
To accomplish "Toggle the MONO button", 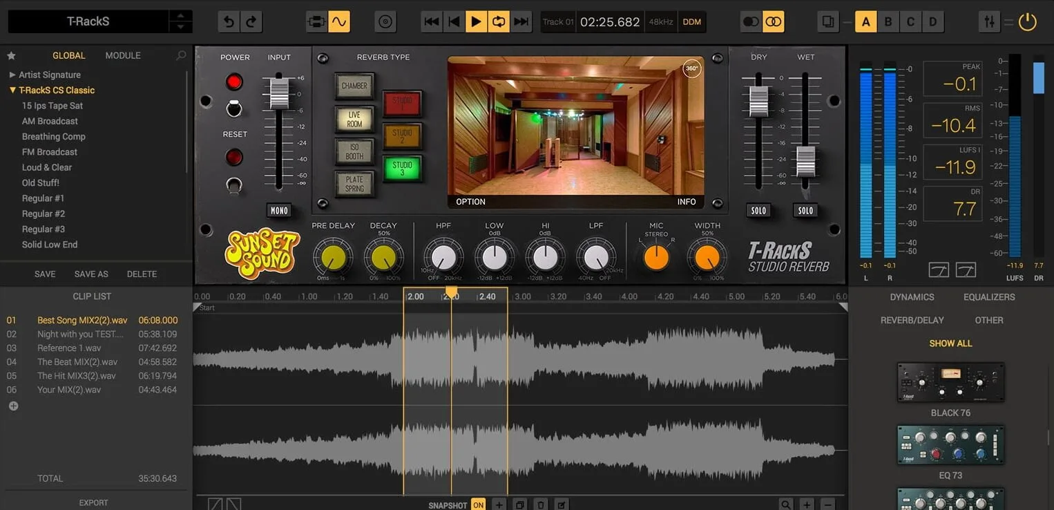I will pyautogui.click(x=279, y=210).
